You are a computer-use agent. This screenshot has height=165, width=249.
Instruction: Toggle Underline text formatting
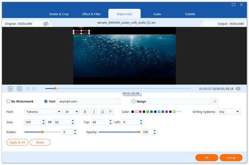[x=103, y=112]
